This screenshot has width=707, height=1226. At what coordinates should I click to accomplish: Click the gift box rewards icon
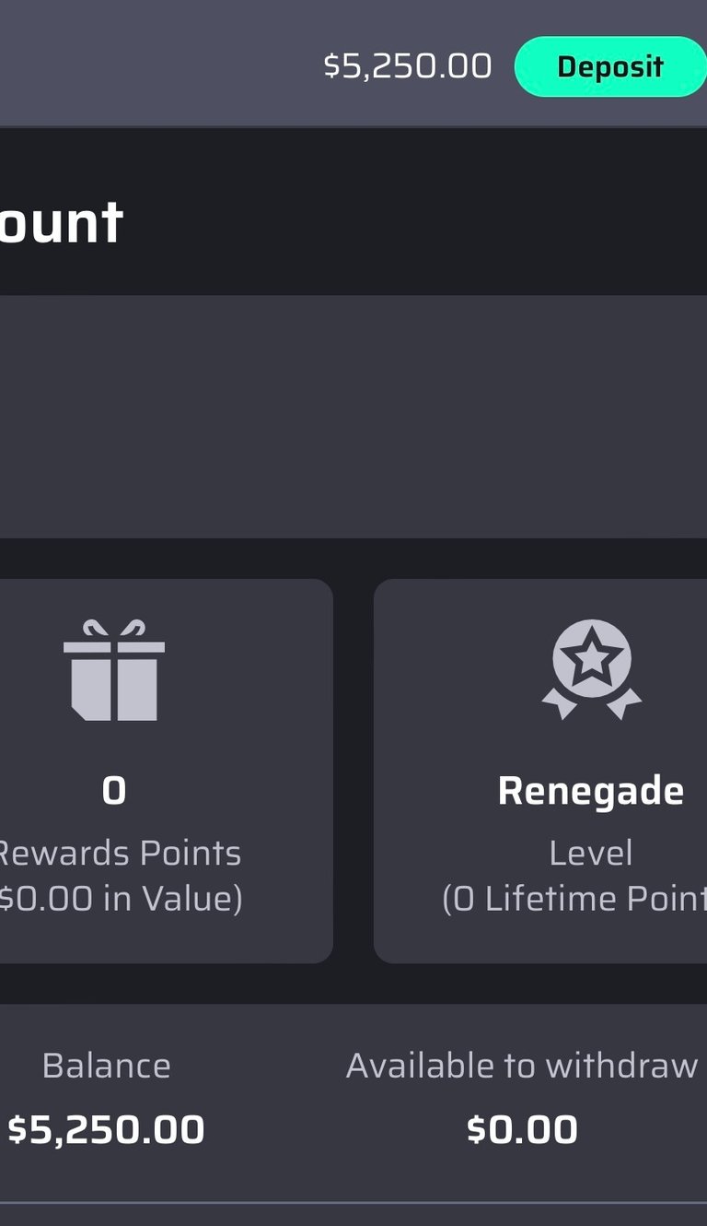point(114,670)
